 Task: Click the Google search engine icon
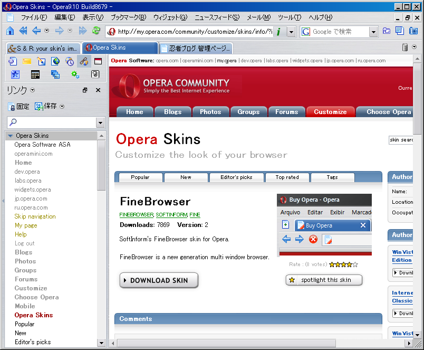coord(306,32)
